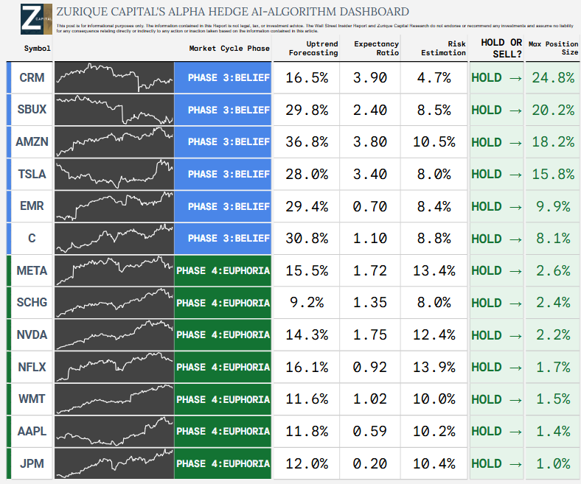This screenshot has height=484, width=581.
Task: Click the 24.8% max position size
Action: coord(553,78)
